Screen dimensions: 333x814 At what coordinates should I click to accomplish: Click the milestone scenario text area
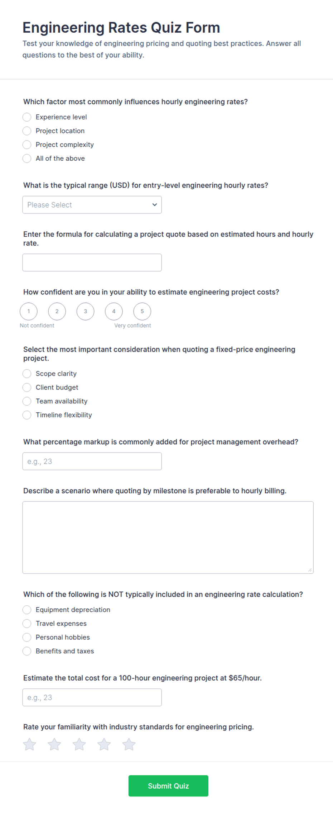click(x=168, y=538)
